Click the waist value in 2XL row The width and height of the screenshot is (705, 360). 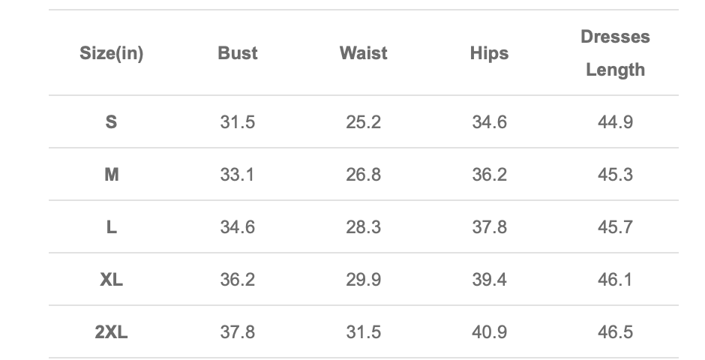tap(363, 332)
